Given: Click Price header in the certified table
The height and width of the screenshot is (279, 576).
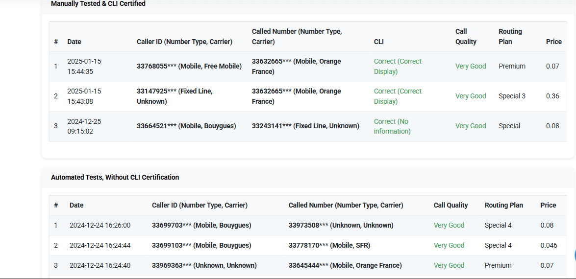Looking at the screenshot, I should [x=553, y=42].
